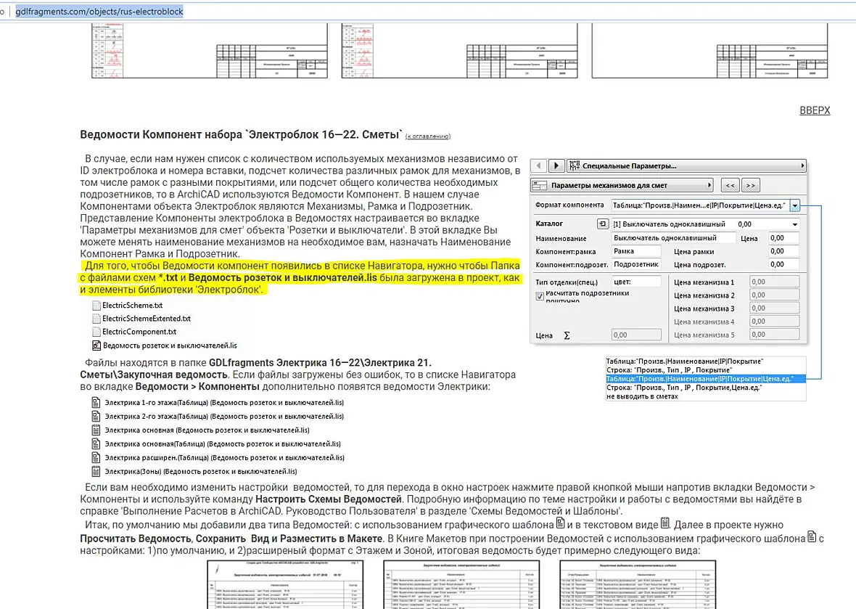The image size is (856, 609).
Task: Open Параметры механизмов для смет tab list
Action: (622, 185)
